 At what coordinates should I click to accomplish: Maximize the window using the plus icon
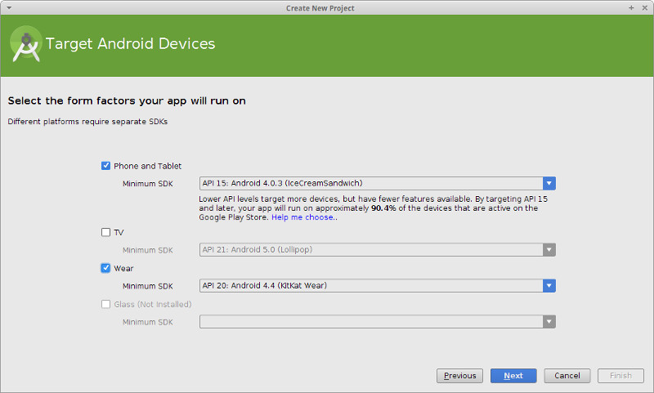point(631,7)
